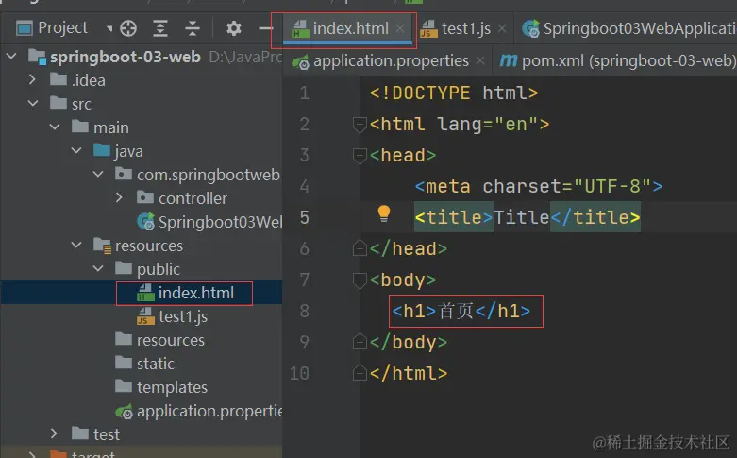737x458 pixels.
Task: Click the lang="en" attribute
Action: (488, 124)
